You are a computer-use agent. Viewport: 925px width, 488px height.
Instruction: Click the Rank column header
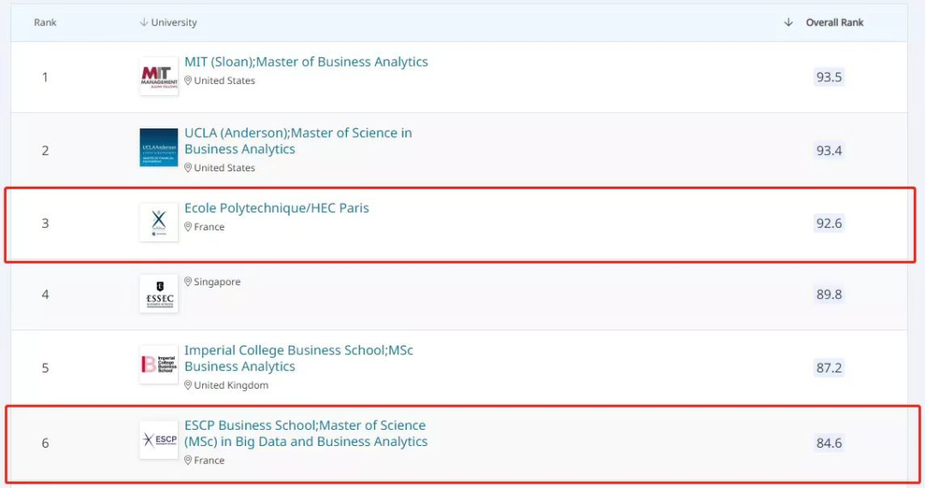pos(45,22)
